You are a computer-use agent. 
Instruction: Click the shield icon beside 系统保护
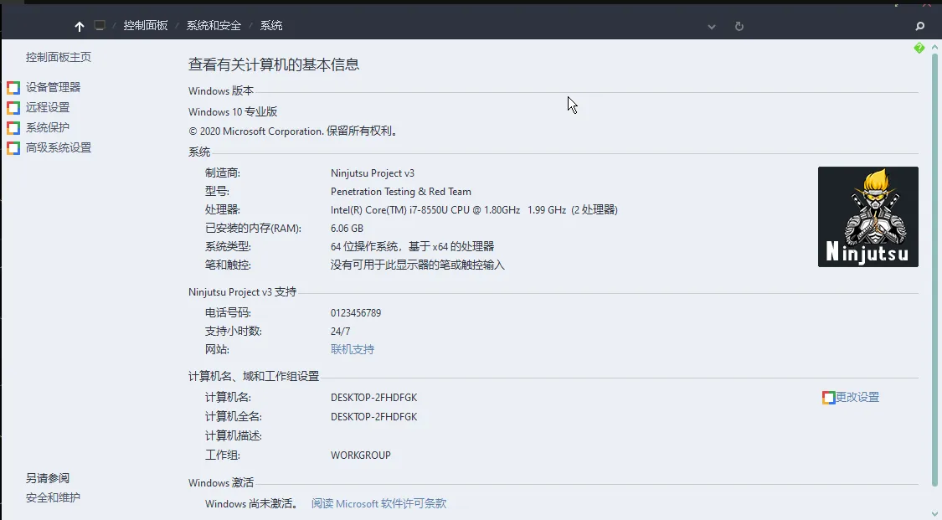[13, 128]
